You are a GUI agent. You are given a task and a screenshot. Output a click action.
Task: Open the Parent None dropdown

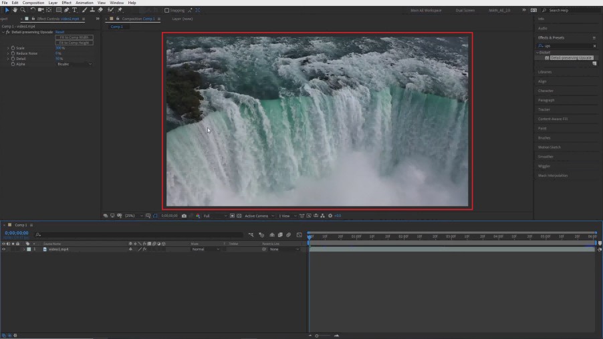tap(284, 249)
